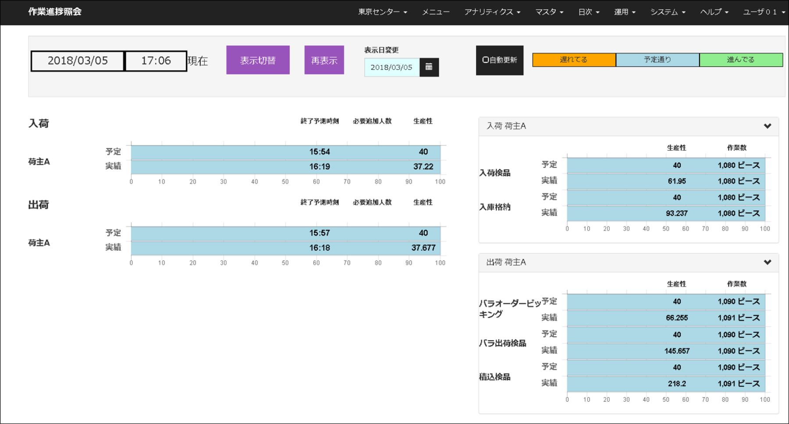Image resolution: width=789 pixels, height=424 pixels.
Task: Open the 日次 dropdown menu
Action: [588, 12]
